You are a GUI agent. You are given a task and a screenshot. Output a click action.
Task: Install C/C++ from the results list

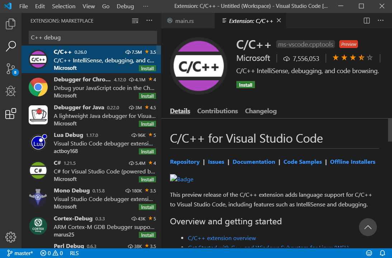pyautogui.click(x=147, y=68)
